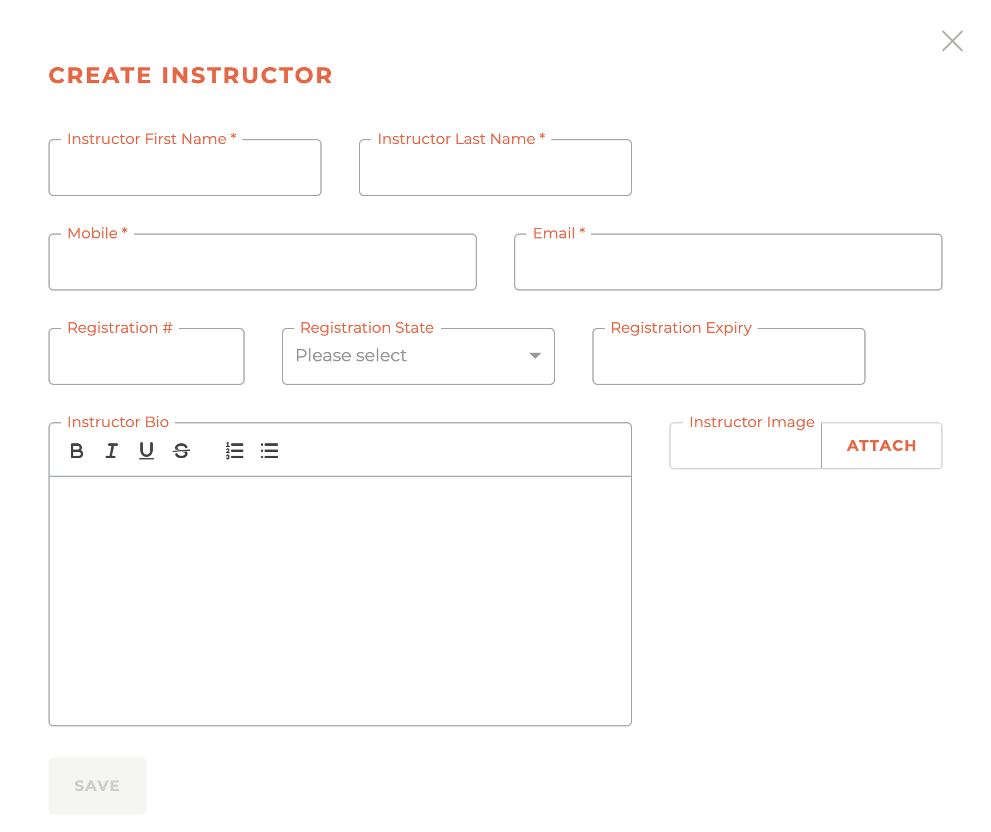
Task: Click the Create Instructor heading
Action: 191,76
